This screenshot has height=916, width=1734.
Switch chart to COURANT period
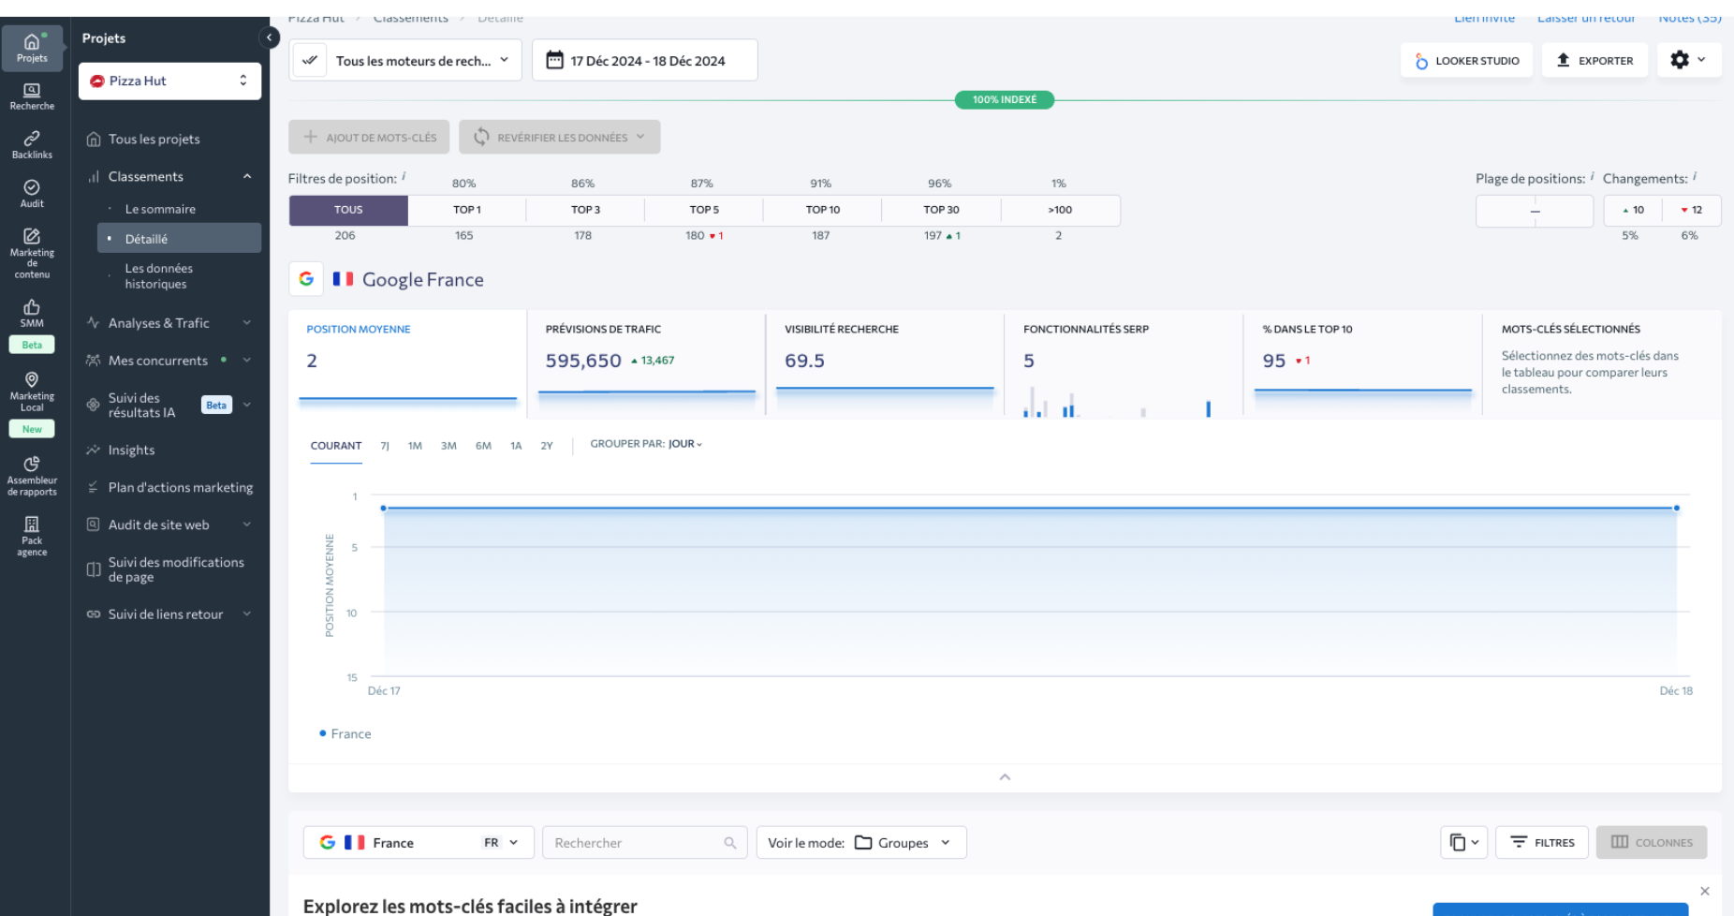336,446
